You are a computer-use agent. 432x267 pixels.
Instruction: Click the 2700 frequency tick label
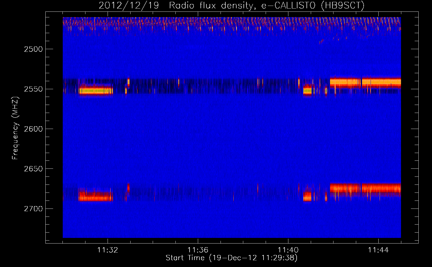point(33,209)
